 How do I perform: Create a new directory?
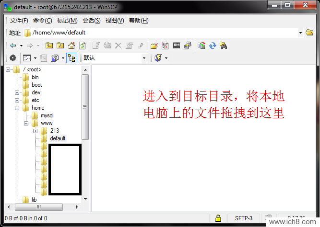(x=154, y=45)
